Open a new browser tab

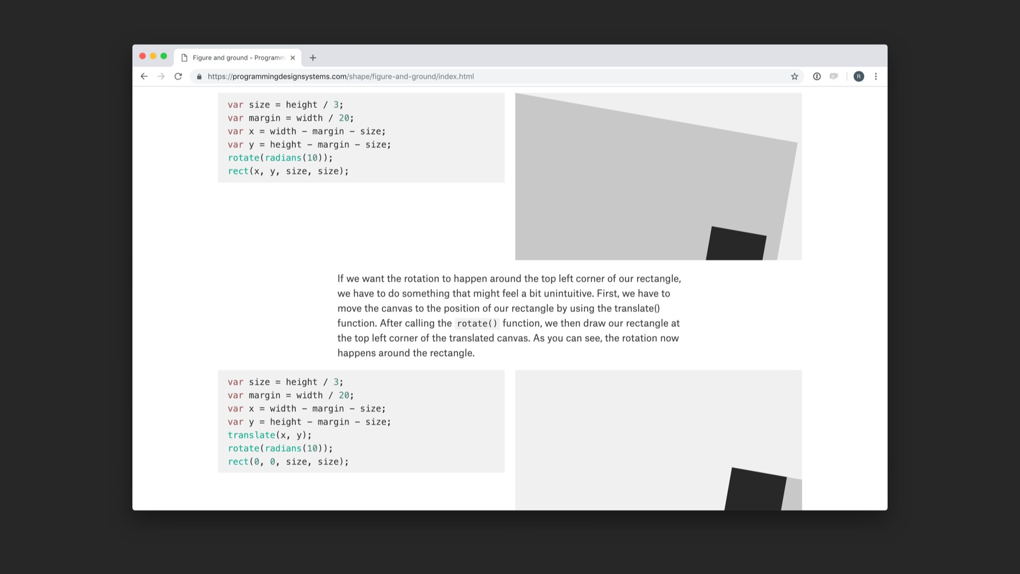tap(313, 58)
